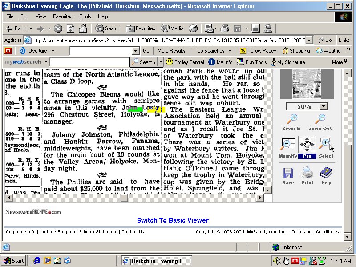
Task: Open the Tools menu
Action: [x=85, y=16]
